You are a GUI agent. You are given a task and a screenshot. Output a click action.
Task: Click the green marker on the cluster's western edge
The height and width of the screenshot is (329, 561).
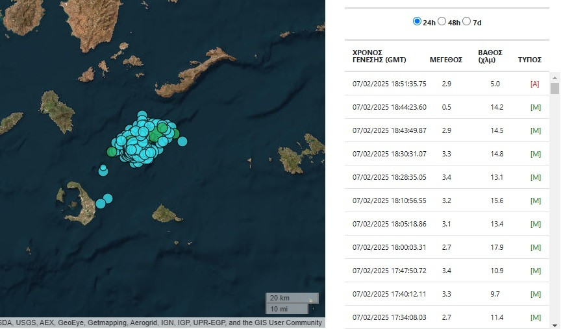coord(111,152)
